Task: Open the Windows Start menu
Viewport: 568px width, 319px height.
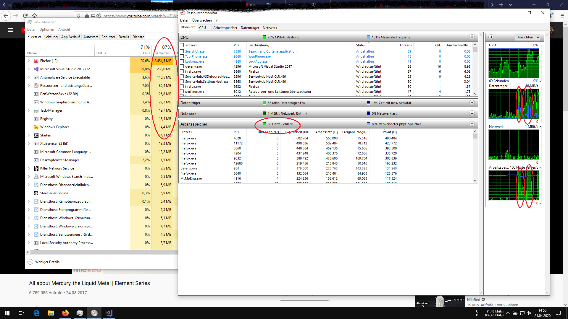Action: (x=7, y=313)
